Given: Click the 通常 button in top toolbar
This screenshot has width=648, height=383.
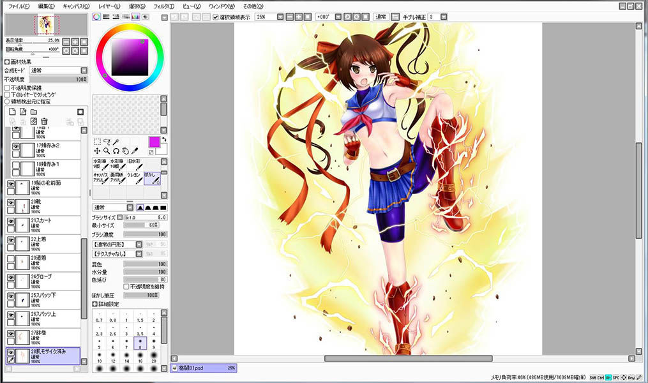Looking at the screenshot, I should 381,17.
